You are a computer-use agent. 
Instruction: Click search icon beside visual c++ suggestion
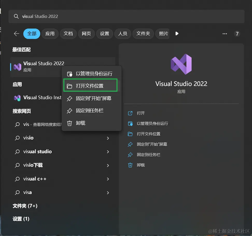(17, 179)
